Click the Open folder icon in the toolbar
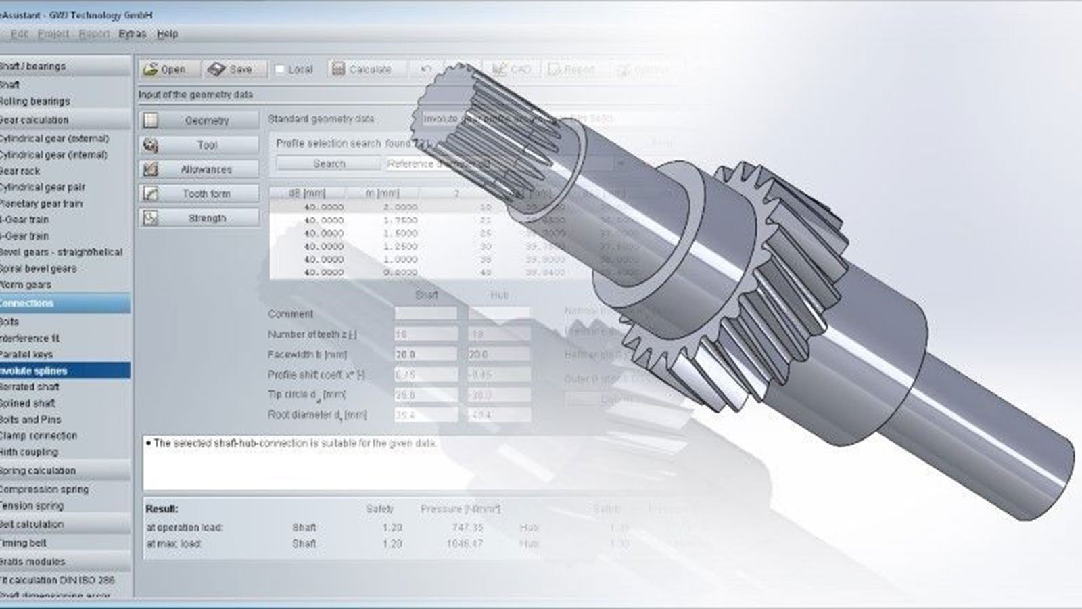Image resolution: width=1082 pixels, height=609 pixels. point(150,69)
